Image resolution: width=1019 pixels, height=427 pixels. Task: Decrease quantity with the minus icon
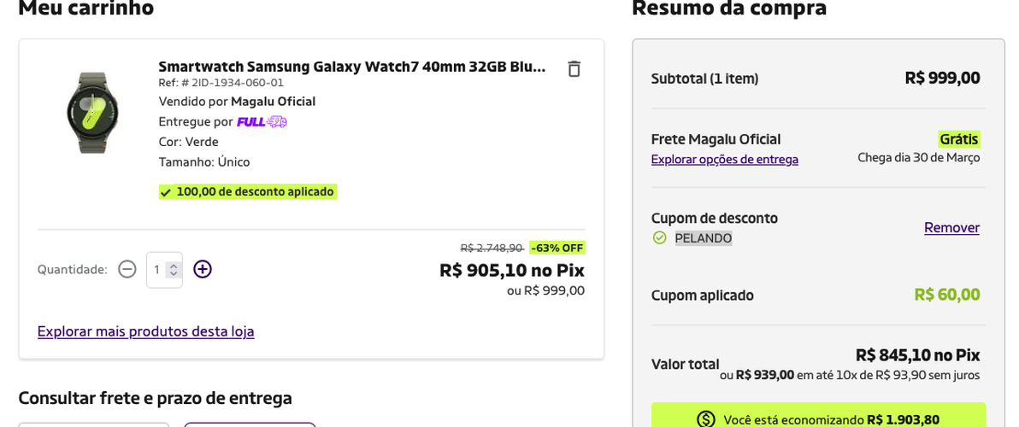pyautogui.click(x=127, y=269)
